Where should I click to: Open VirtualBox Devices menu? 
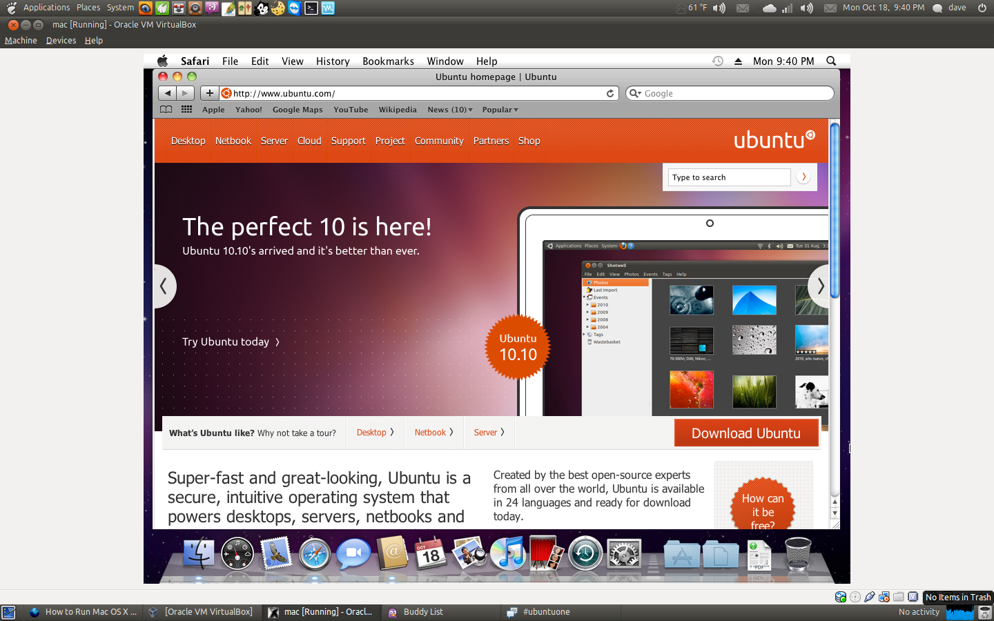tap(61, 41)
